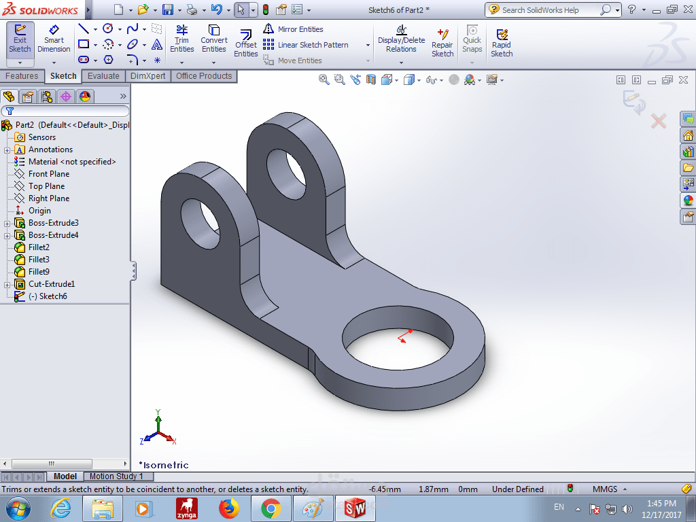Click the Offset Entities tool
Image resolution: width=696 pixels, height=522 pixels.
click(246, 43)
